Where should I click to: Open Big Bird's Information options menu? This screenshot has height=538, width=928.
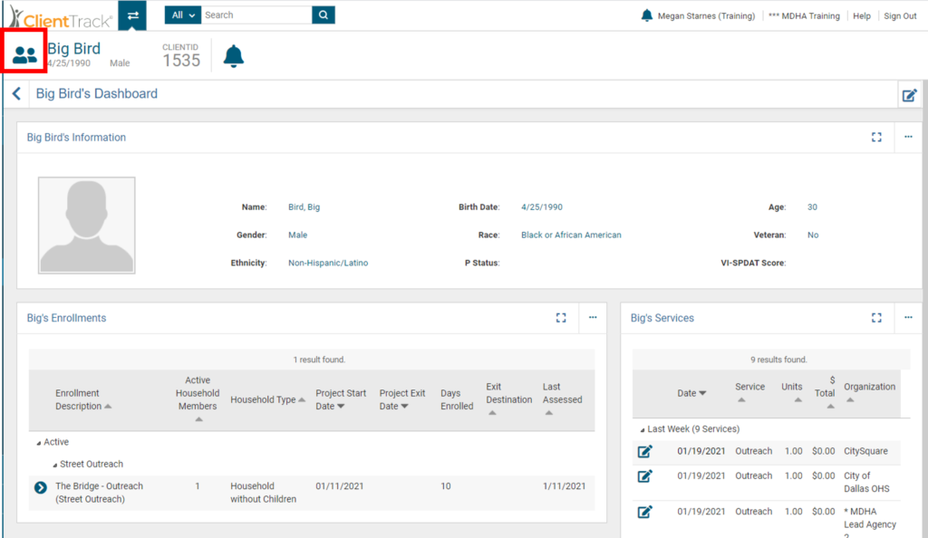coord(908,137)
